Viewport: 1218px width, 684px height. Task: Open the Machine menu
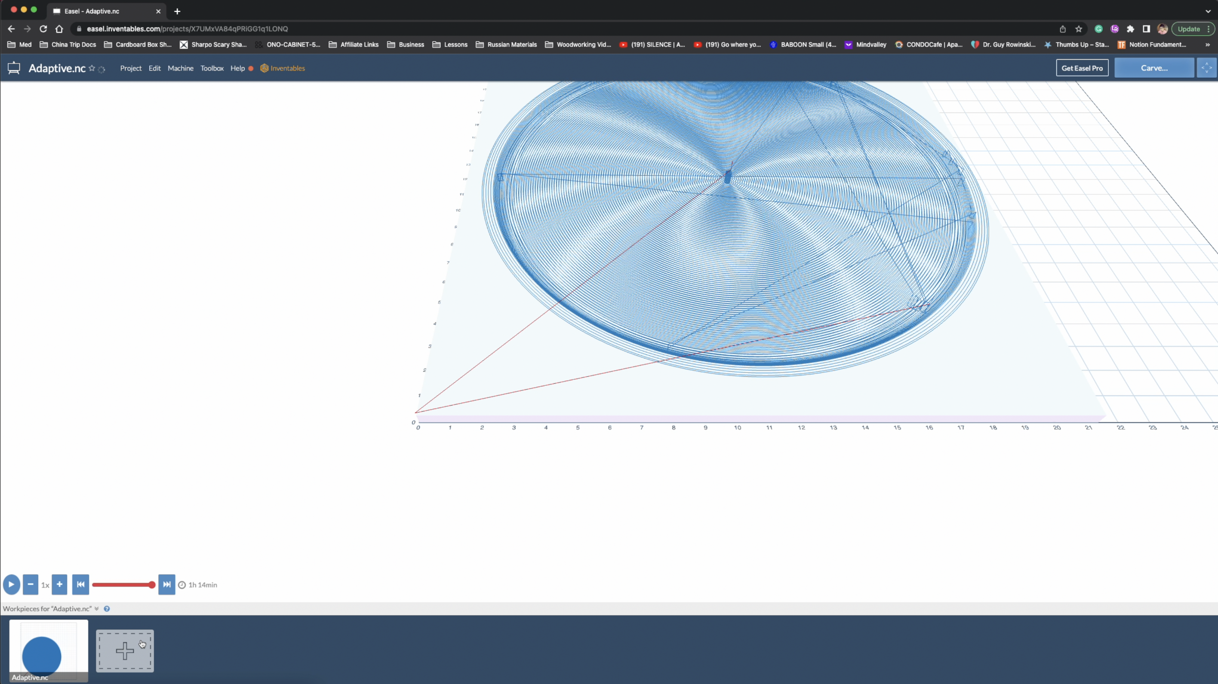pos(180,68)
